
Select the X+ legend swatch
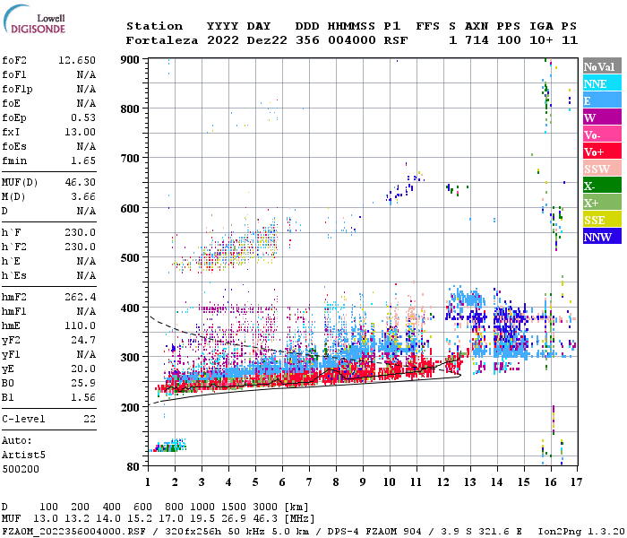(x=602, y=202)
